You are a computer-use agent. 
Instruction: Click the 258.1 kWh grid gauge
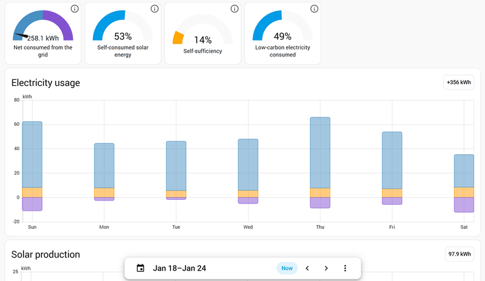tap(42, 25)
